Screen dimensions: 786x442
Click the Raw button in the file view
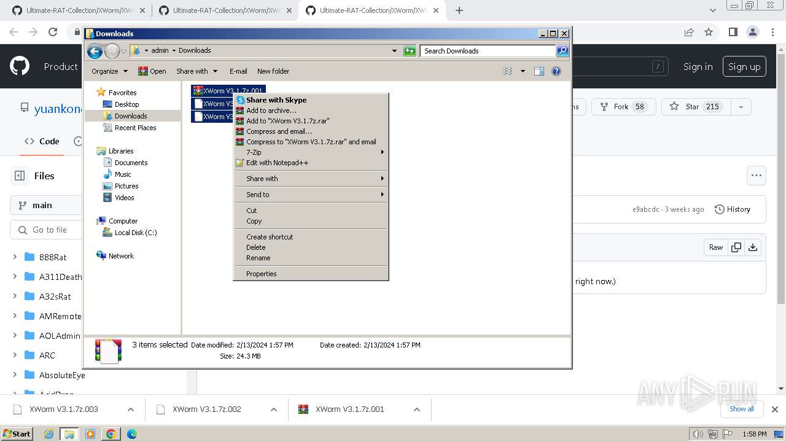pos(716,247)
